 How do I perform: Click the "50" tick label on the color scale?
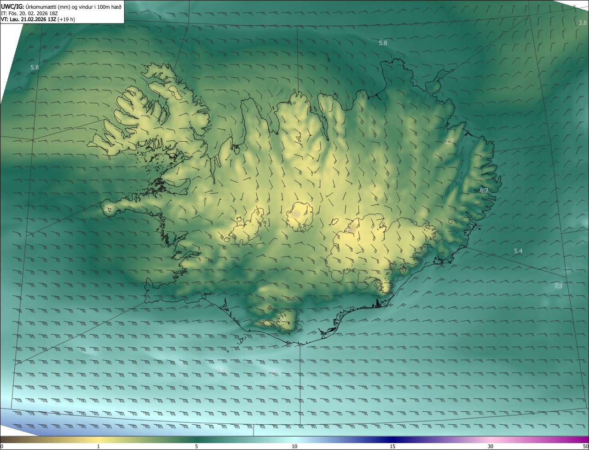click(x=585, y=446)
